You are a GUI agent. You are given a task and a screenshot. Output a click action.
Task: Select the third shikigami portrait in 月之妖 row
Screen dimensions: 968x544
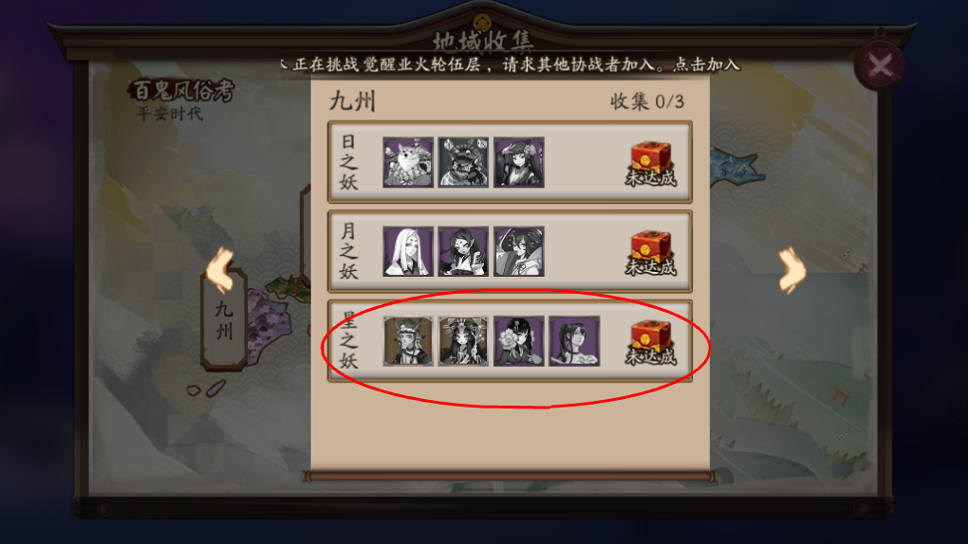coord(518,251)
